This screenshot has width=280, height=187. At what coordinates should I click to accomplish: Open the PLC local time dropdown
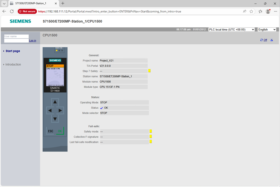(231, 29)
